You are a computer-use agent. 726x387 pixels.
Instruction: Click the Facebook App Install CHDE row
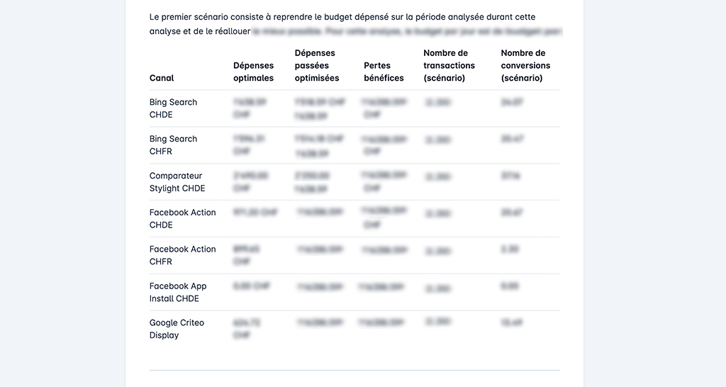(x=354, y=292)
